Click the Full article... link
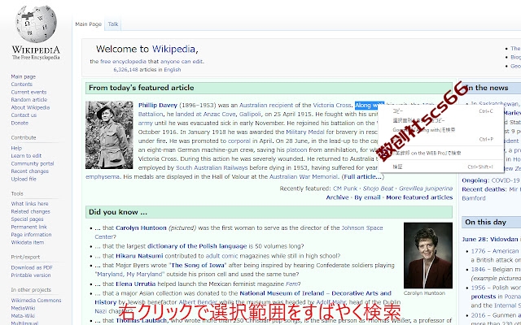 click(362, 177)
